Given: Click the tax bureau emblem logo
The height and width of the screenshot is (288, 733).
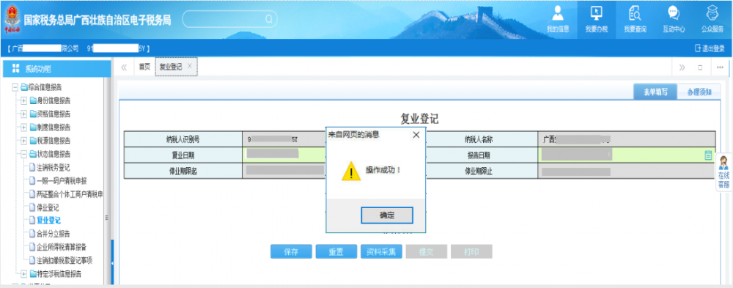Looking at the screenshot, I should click(x=12, y=19).
